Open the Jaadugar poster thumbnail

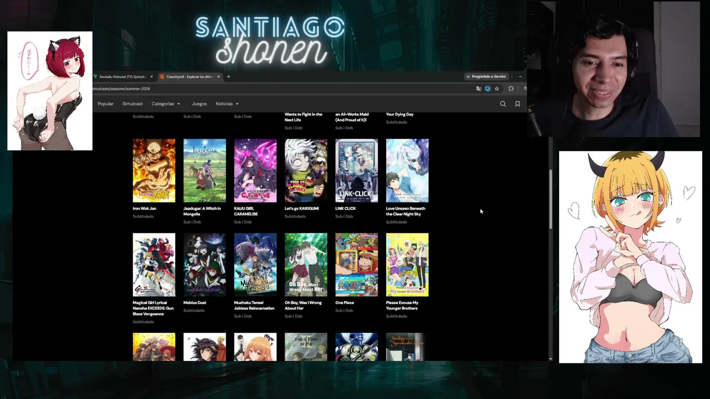tap(205, 171)
